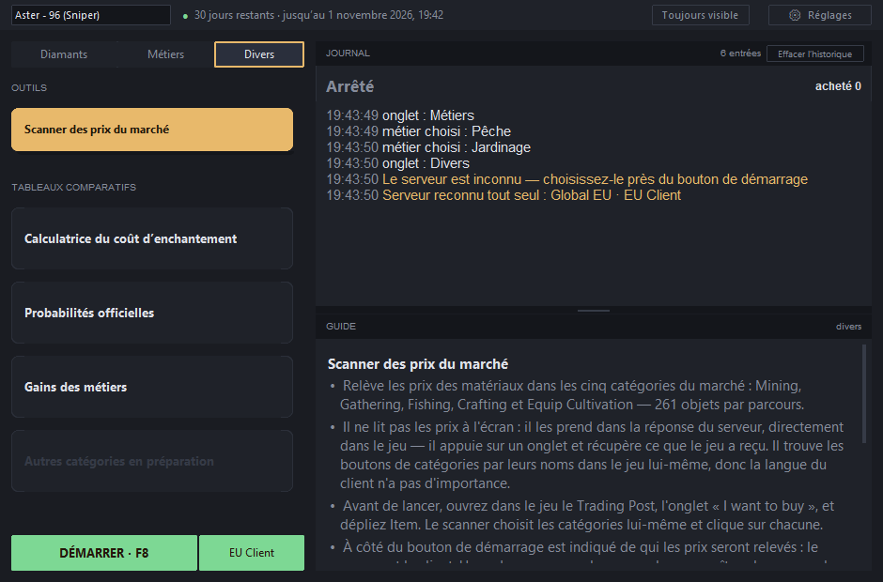Click log entry 'onglet : Métiers'
This screenshot has height=582, width=883.
click(400, 115)
